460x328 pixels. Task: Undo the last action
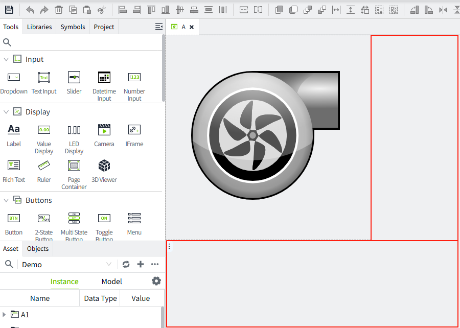(30, 10)
